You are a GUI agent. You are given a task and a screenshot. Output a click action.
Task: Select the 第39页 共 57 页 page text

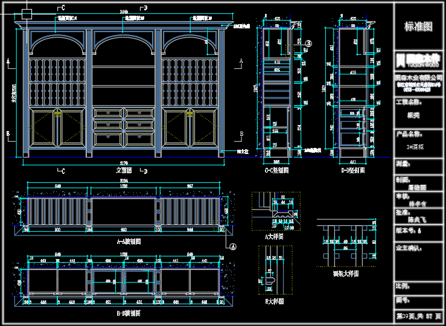pyautogui.click(x=418, y=316)
